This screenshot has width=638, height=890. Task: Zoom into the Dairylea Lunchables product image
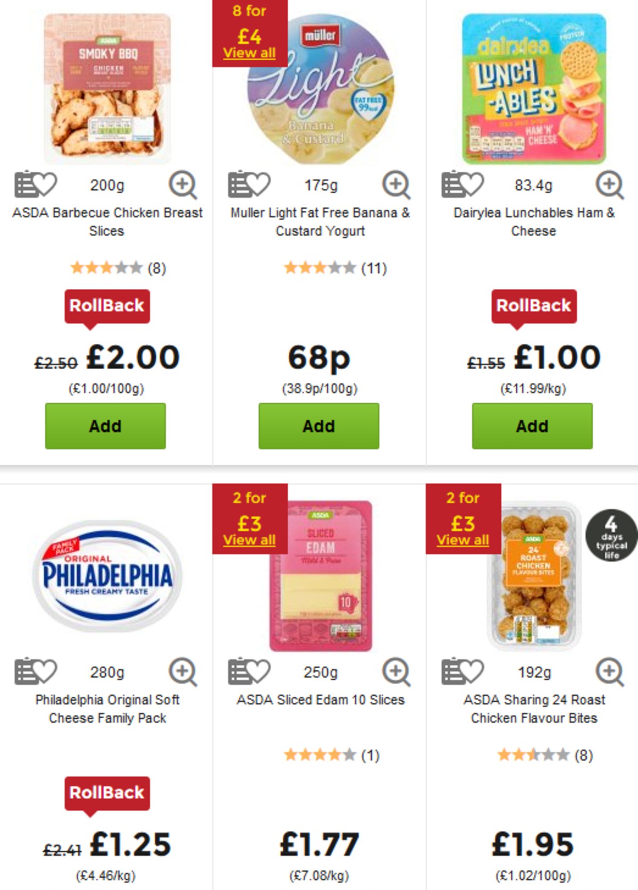pyautogui.click(x=608, y=186)
